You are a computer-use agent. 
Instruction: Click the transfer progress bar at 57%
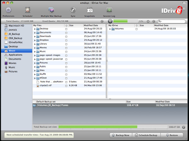pyautogui.click(x=126, y=21)
